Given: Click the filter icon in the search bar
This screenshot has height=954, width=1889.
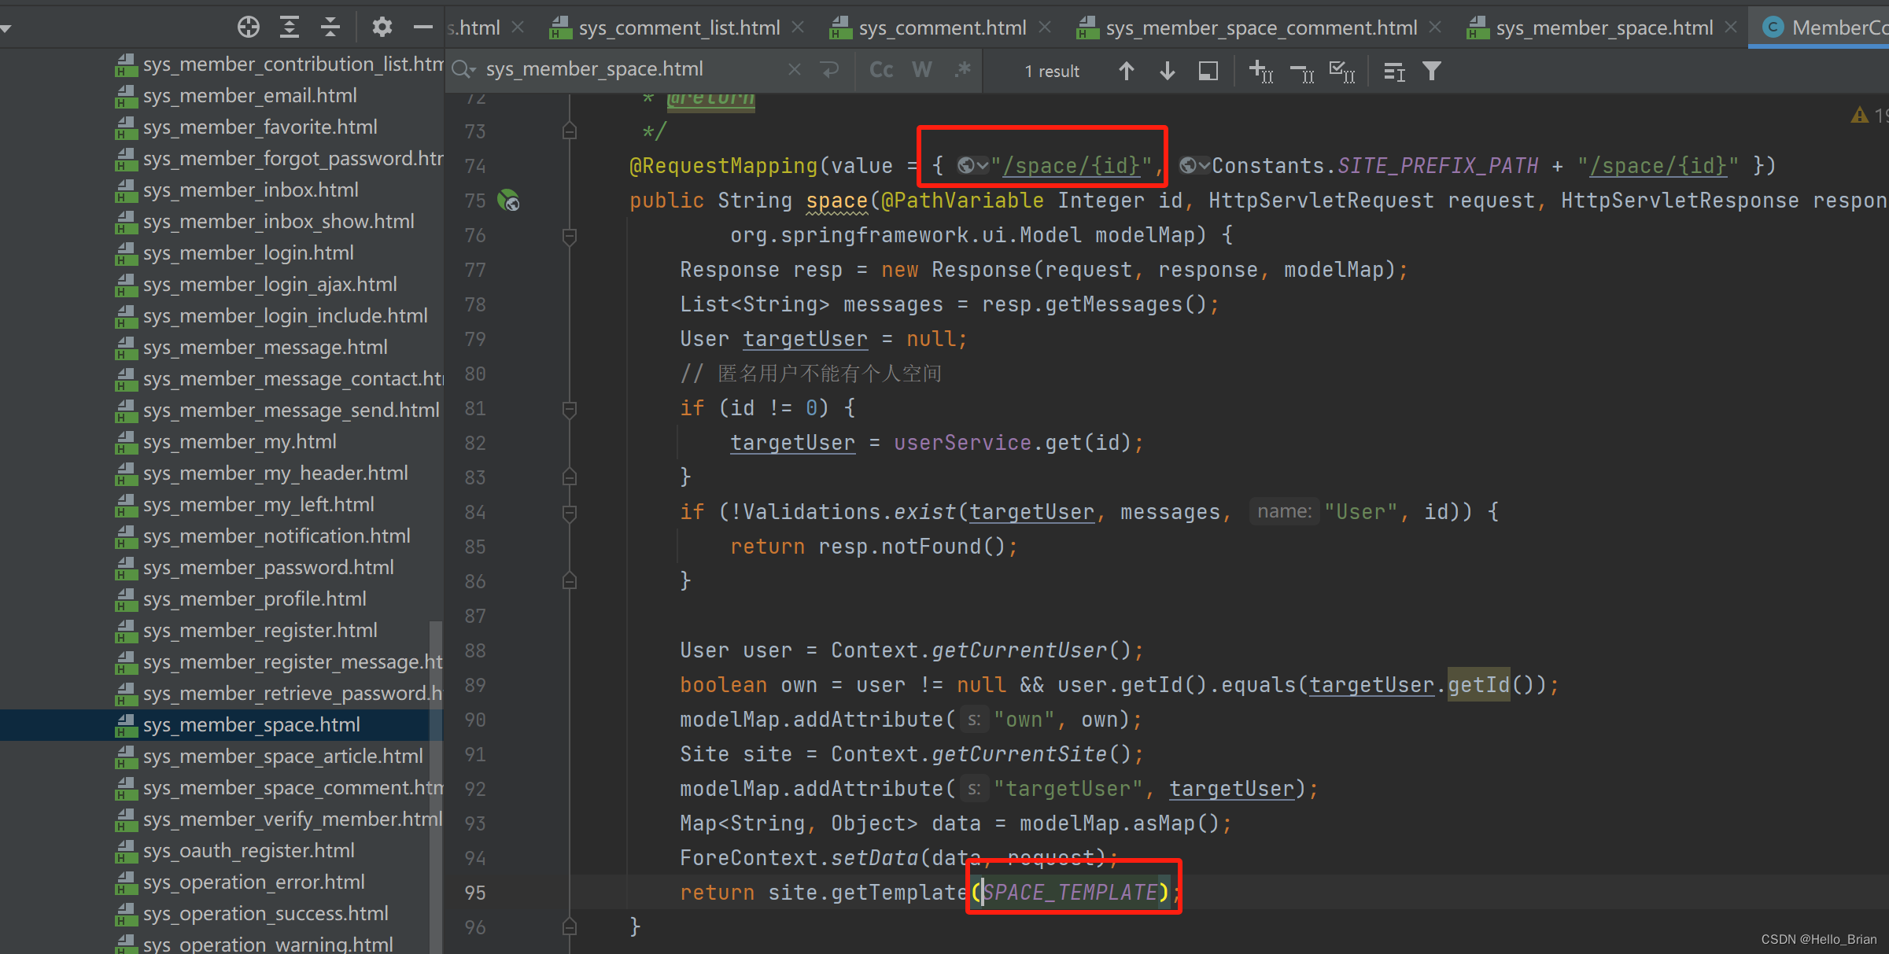Looking at the screenshot, I should coord(1432,70).
